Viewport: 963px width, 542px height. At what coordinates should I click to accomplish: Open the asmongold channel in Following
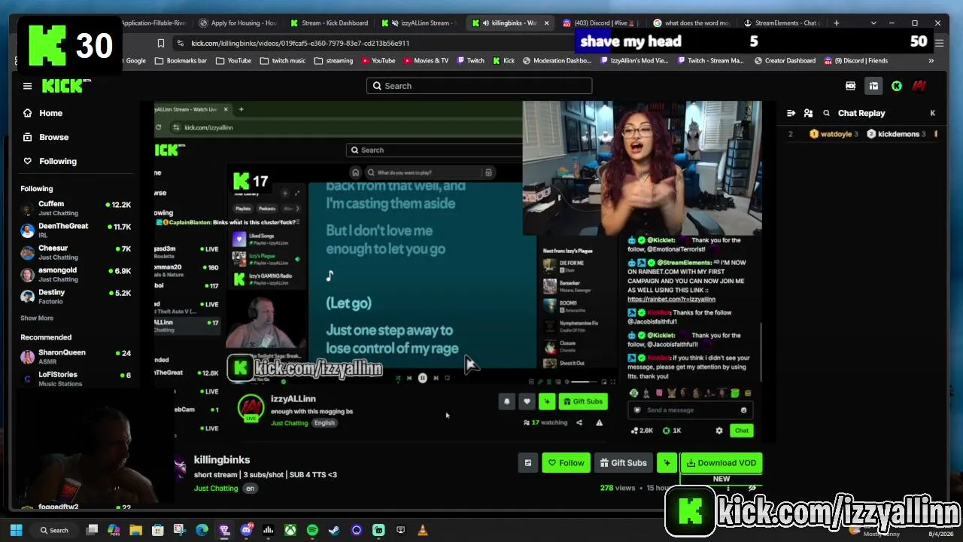point(75,274)
